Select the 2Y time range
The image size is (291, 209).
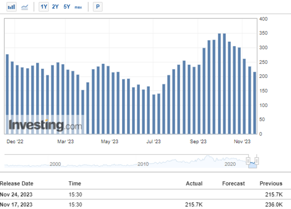55,7
